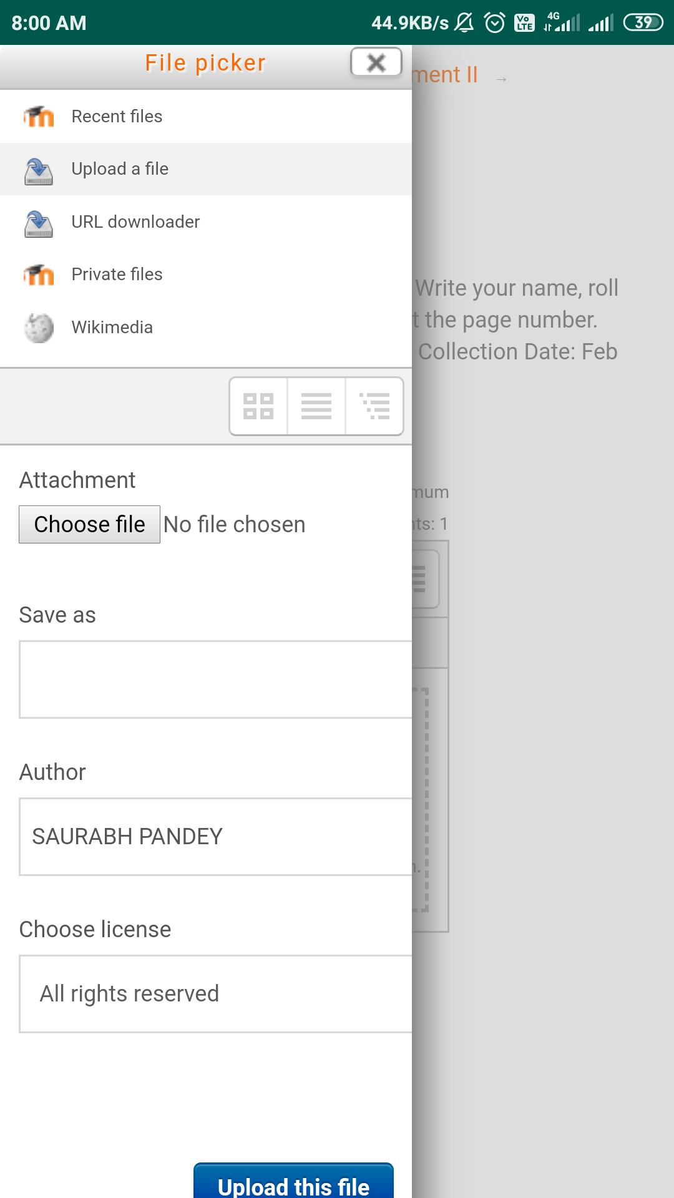
Task: Open the Wikimedia repository
Action: pyautogui.click(x=206, y=328)
